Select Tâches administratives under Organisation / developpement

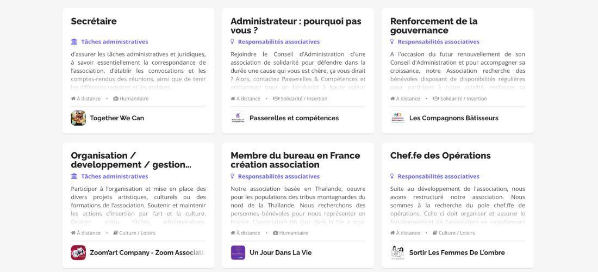point(114,176)
